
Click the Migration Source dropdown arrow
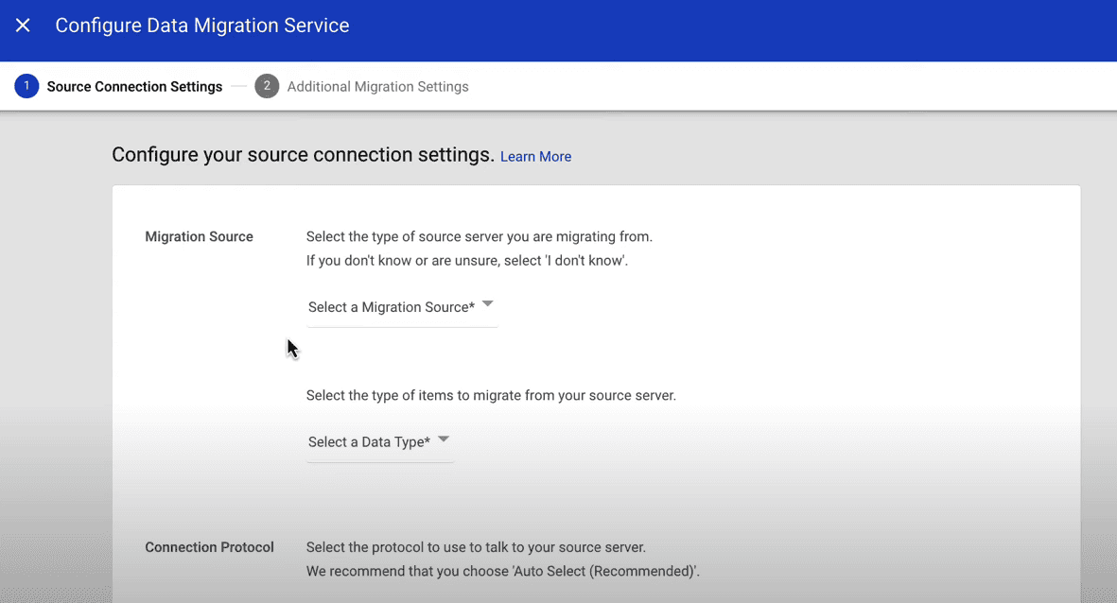point(486,302)
